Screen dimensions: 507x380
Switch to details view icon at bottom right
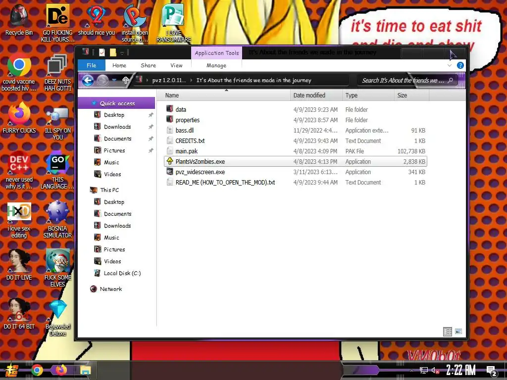(448, 332)
